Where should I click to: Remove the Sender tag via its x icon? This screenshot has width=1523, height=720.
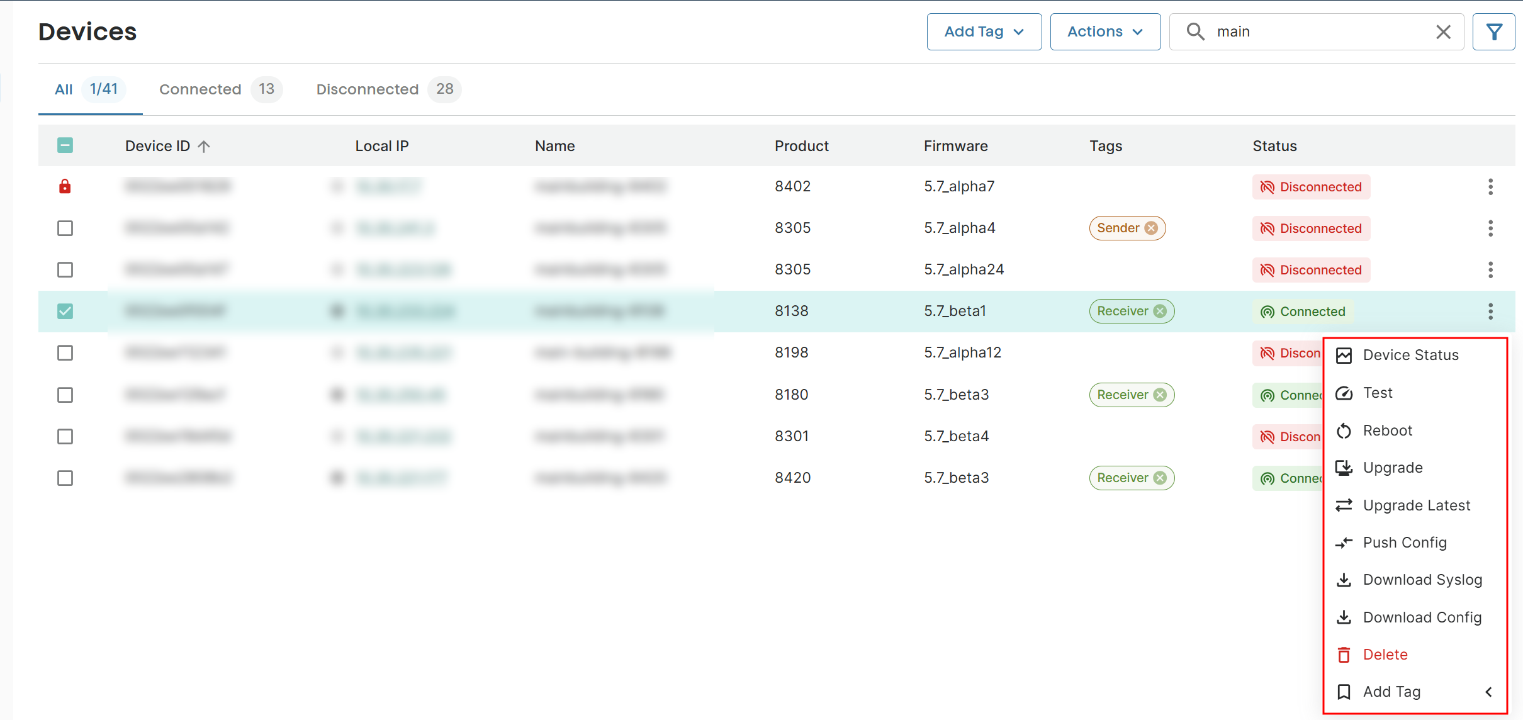[1151, 228]
